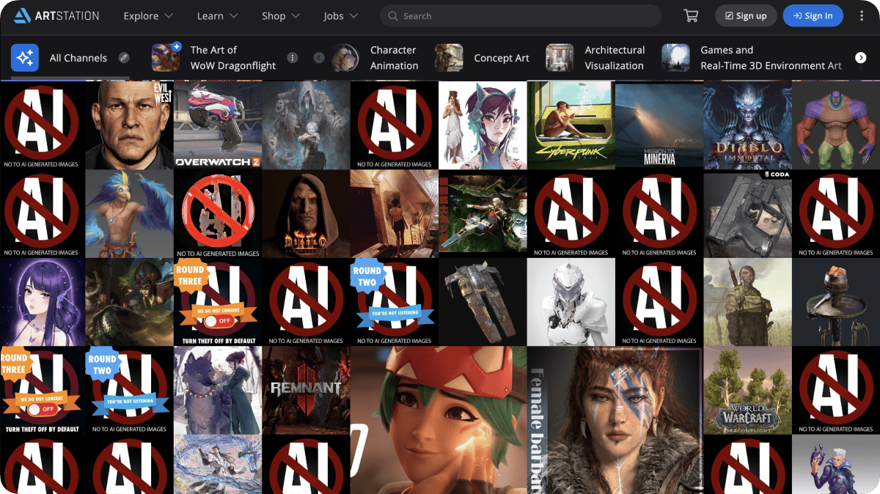Select the All Channels tab
Viewport: 880px width, 494px height.
70,57
